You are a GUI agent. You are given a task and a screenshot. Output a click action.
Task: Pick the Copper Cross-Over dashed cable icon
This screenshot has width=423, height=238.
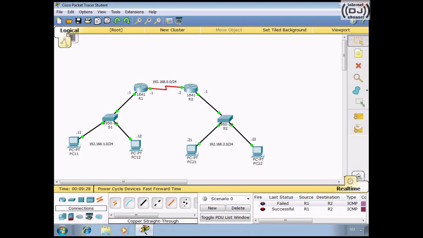pos(157,203)
